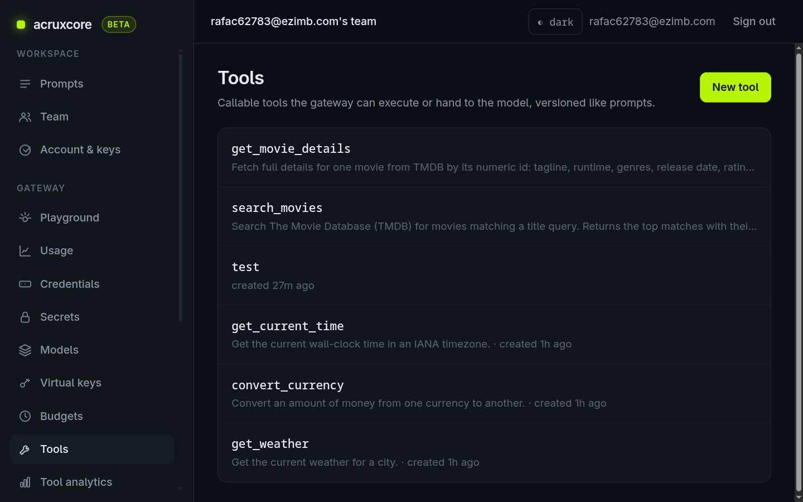Viewport: 803px width, 502px height.
Task: Open the search_movies tool
Action: [494, 217]
